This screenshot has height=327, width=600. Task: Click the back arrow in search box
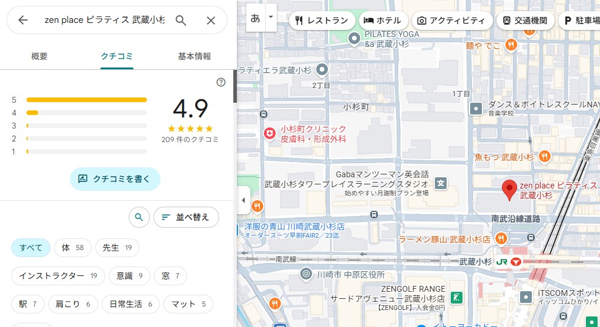23,21
